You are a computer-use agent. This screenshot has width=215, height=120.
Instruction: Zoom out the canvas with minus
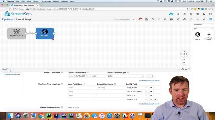(x=184, y=63)
